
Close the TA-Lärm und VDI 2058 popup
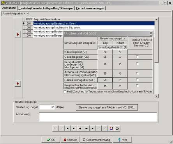pyautogui.click(x=151, y=34)
